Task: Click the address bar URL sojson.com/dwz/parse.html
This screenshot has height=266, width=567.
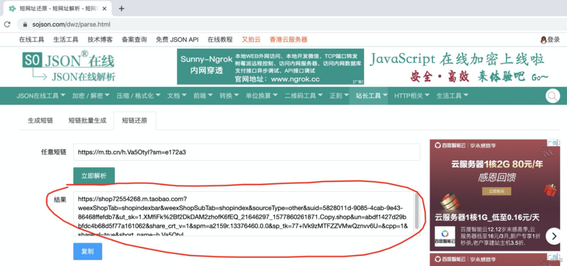Action: 71,24
